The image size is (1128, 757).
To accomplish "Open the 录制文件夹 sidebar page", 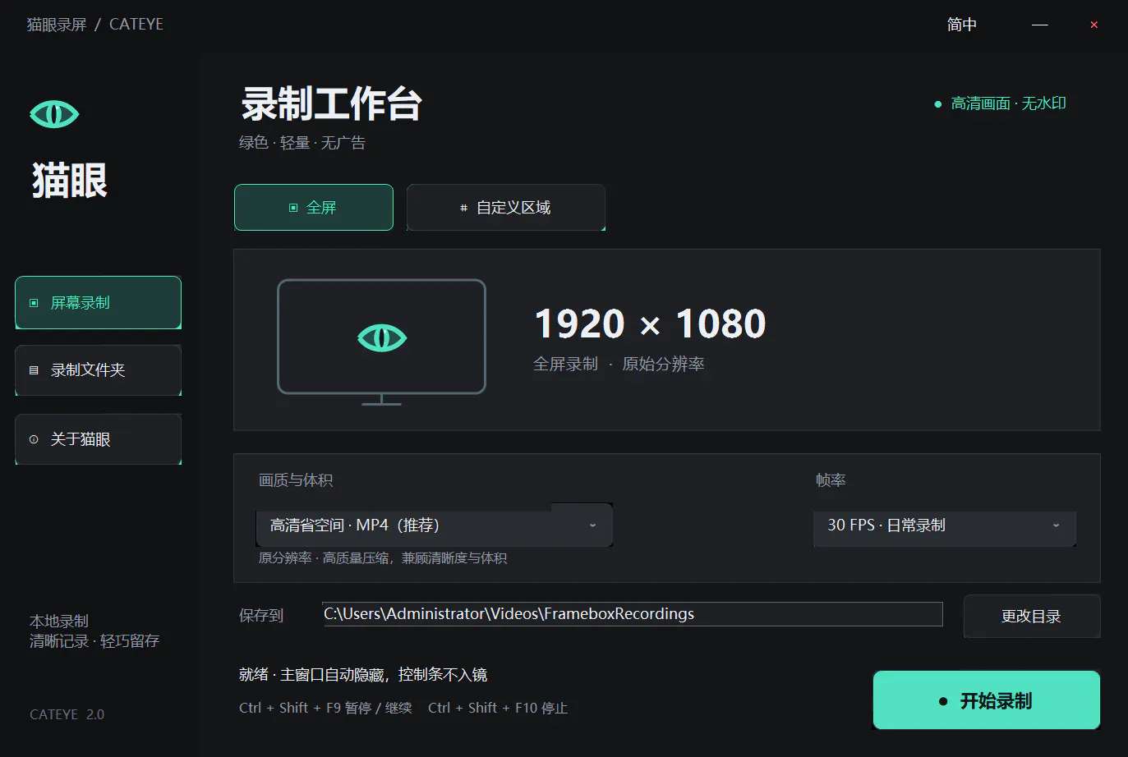I will point(98,370).
